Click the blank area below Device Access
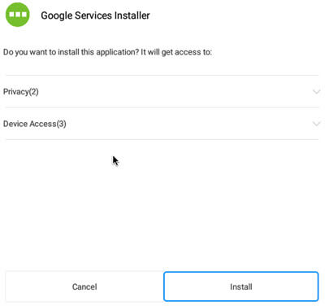Image resolution: width=325 pixels, height=306 pixels. click(162, 203)
